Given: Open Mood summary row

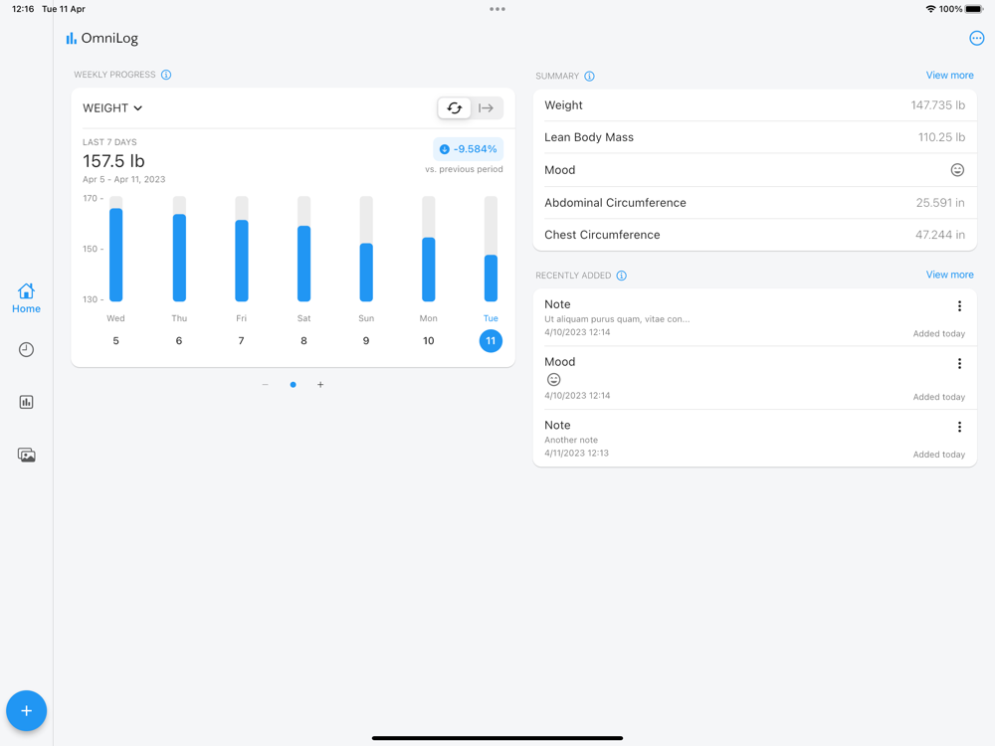Looking at the screenshot, I should coord(754,170).
